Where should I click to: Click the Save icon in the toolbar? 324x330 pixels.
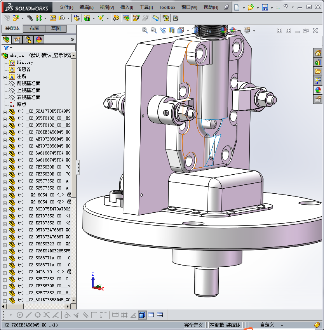(265, 7)
